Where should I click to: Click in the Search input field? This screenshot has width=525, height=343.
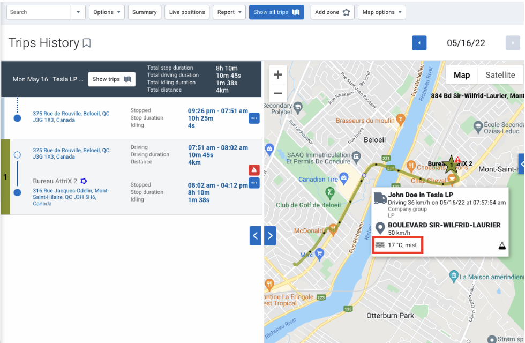[39, 12]
